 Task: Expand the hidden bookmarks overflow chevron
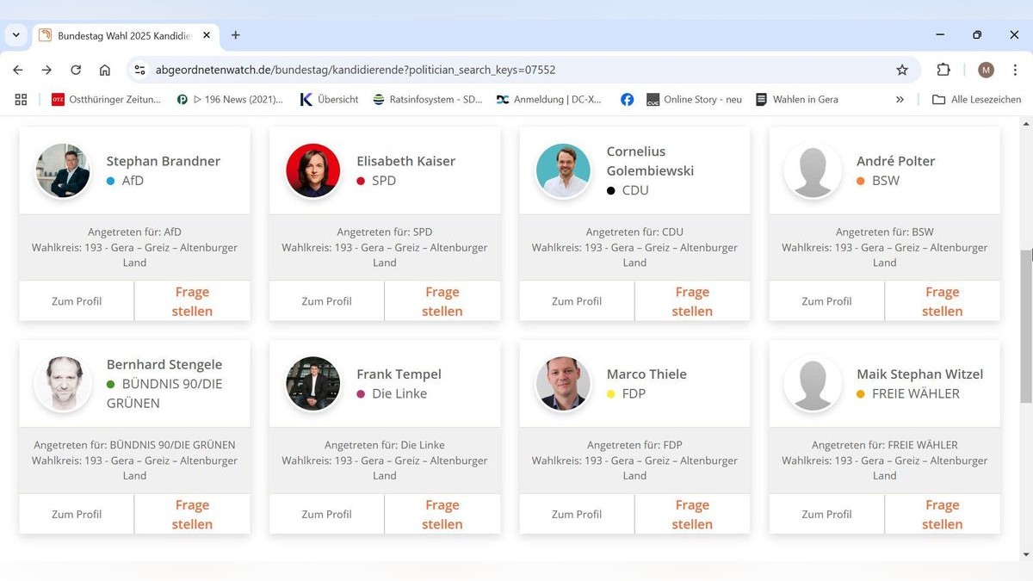[x=900, y=100]
